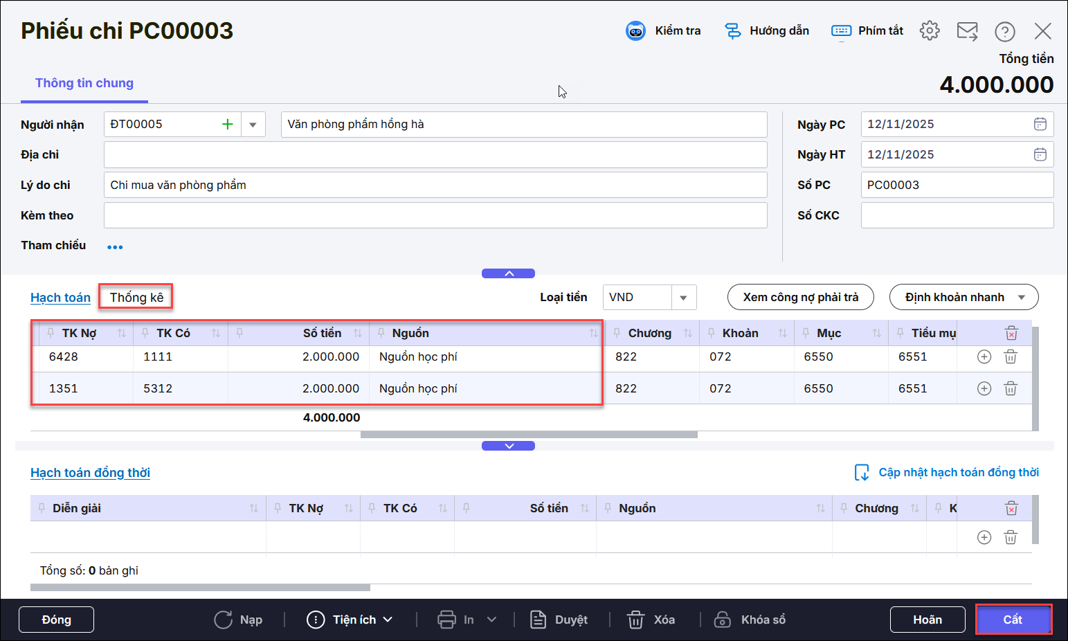This screenshot has height=641, width=1068.
Task: Open the settings gear icon
Action: [929, 31]
